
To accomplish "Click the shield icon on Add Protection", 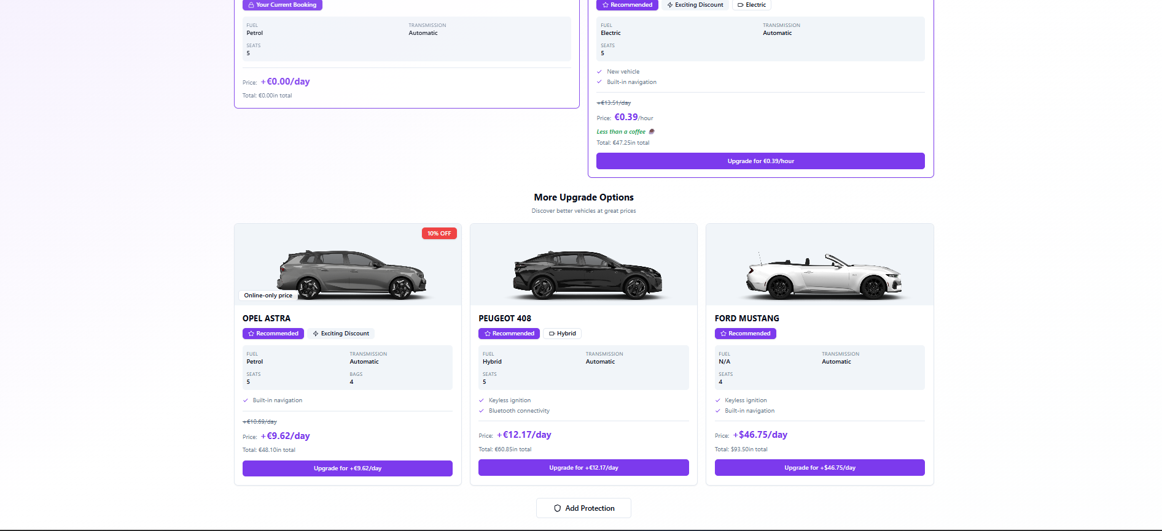I will click(x=557, y=508).
